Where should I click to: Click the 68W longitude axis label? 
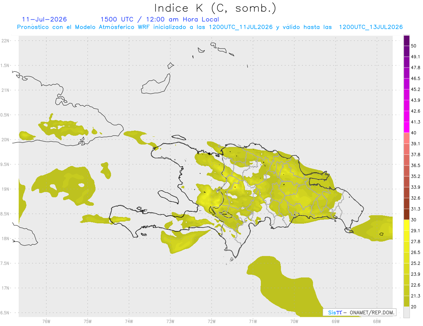pos(377,321)
